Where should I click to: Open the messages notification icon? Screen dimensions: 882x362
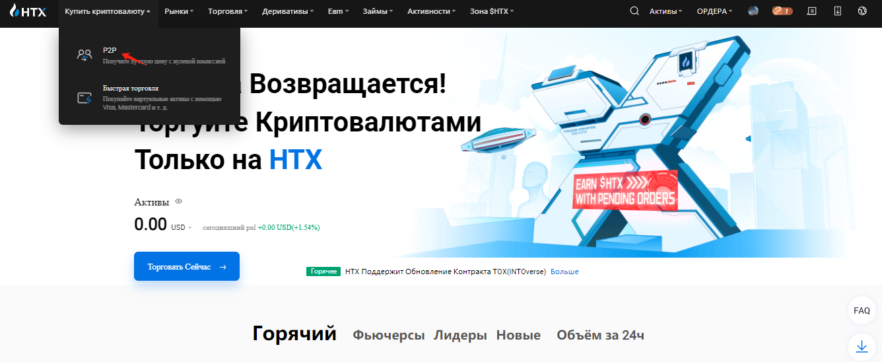click(812, 11)
